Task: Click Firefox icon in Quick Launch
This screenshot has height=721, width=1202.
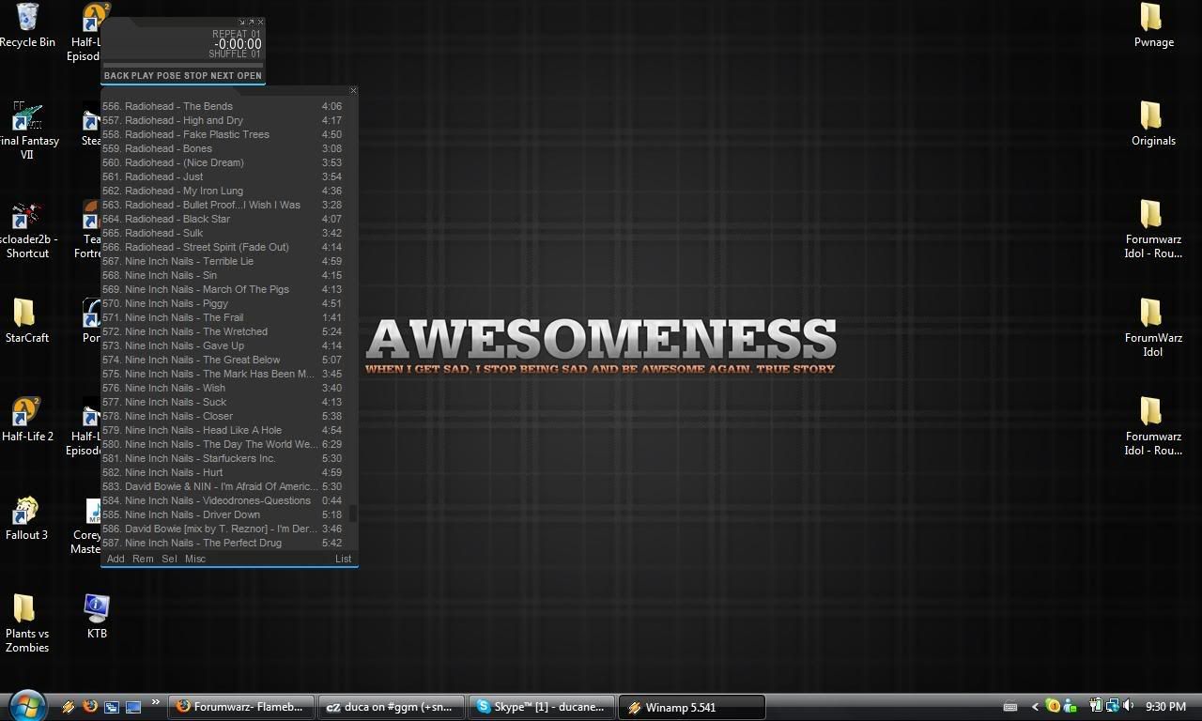Action: click(90, 706)
